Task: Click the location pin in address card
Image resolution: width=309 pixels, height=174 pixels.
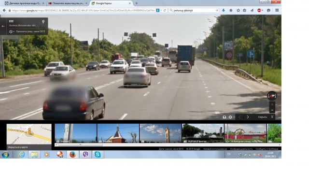Action: coord(43,22)
